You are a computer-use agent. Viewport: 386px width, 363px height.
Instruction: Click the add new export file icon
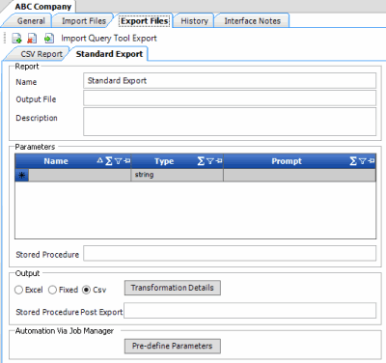tap(16, 39)
